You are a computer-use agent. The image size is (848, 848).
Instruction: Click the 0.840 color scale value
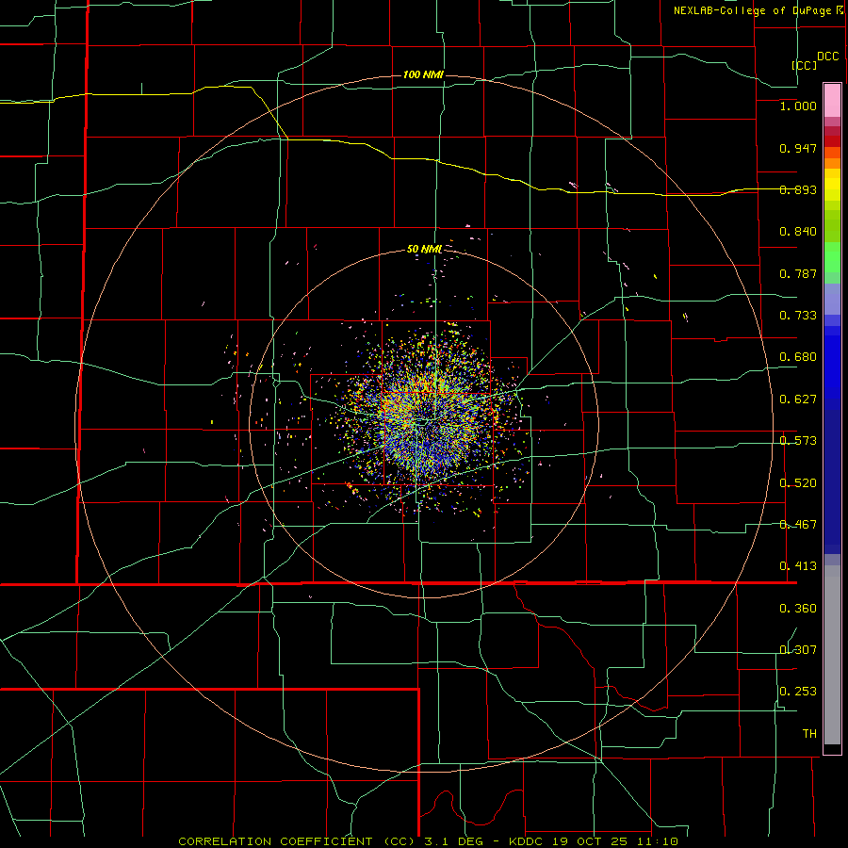coord(798,232)
